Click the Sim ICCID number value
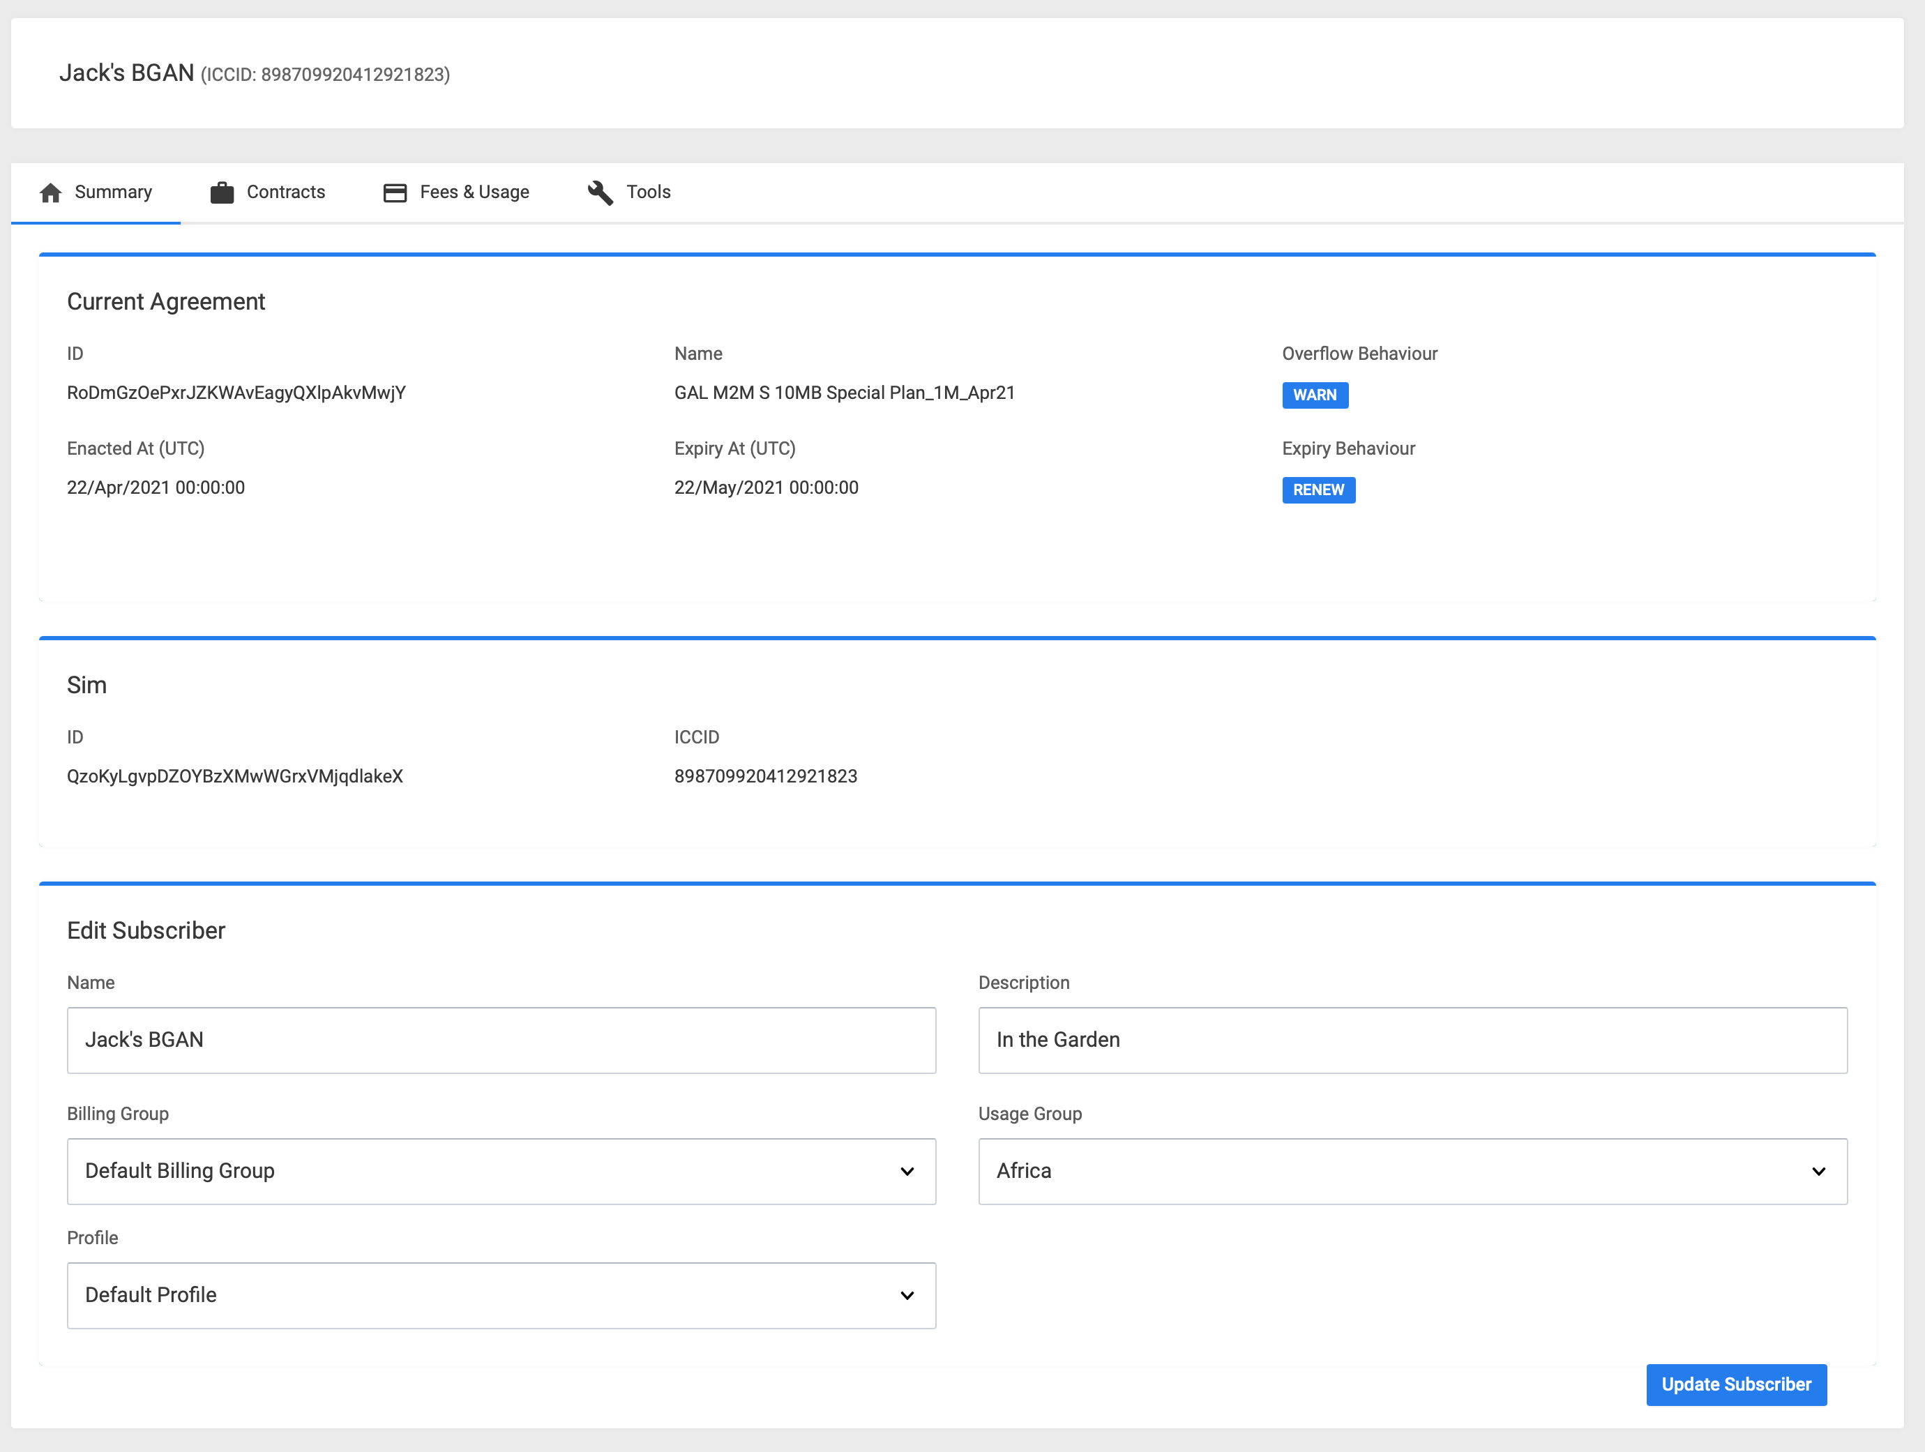 coord(765,776)
